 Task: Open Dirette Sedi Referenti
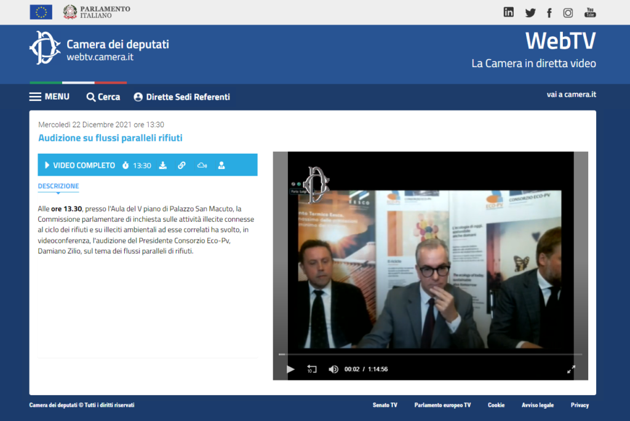(181, 97)
